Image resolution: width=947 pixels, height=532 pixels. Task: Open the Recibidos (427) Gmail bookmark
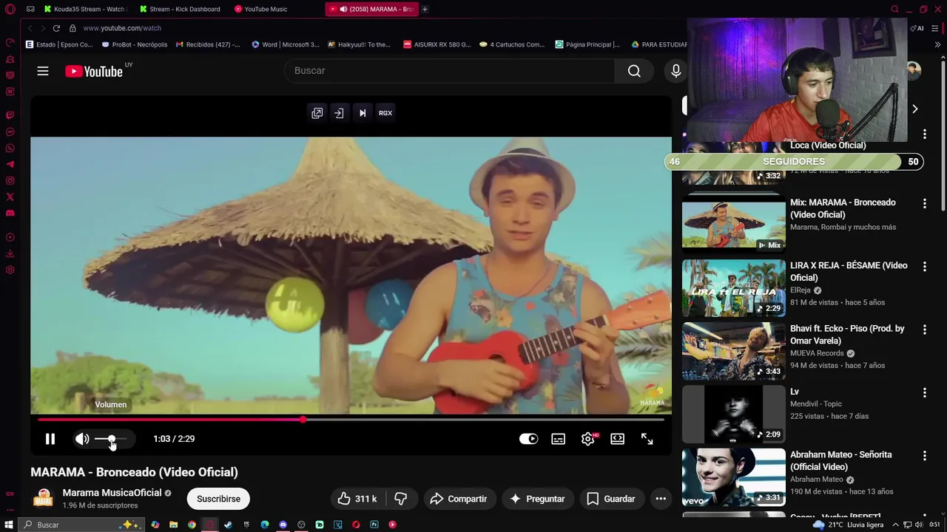[208, 44]
